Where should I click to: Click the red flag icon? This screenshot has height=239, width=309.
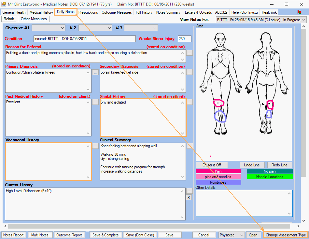[x=299, y=12]
